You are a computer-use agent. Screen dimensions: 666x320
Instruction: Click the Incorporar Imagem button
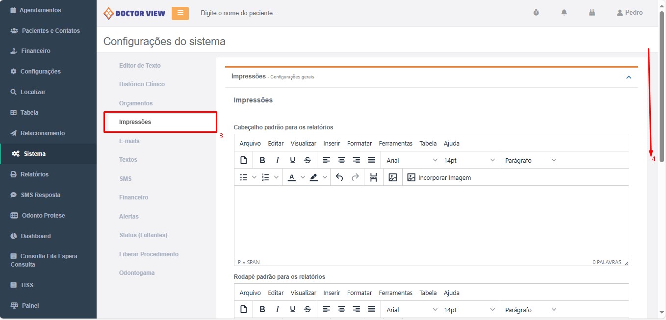tap(439, 177)
